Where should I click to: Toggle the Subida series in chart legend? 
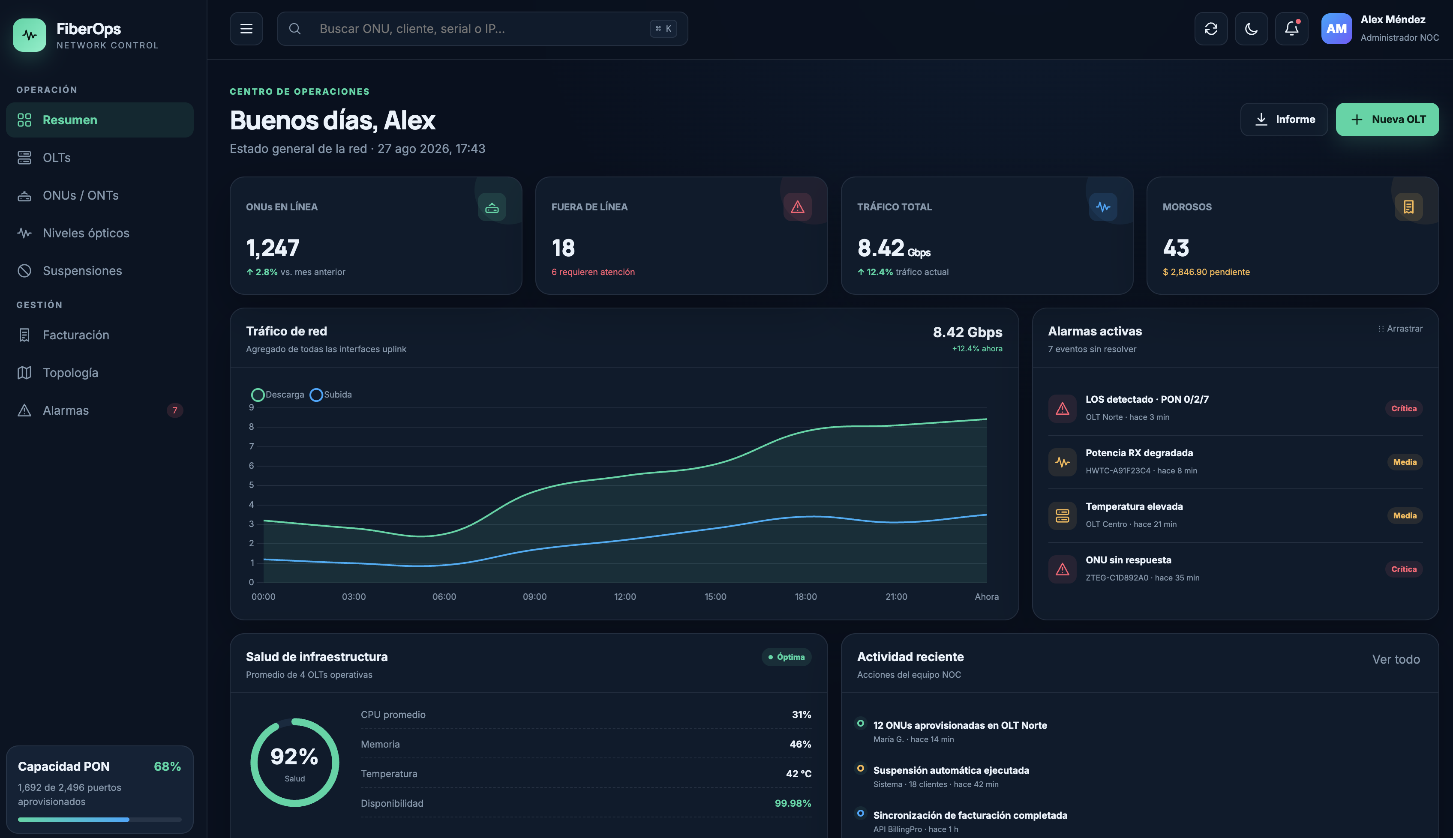331,395
